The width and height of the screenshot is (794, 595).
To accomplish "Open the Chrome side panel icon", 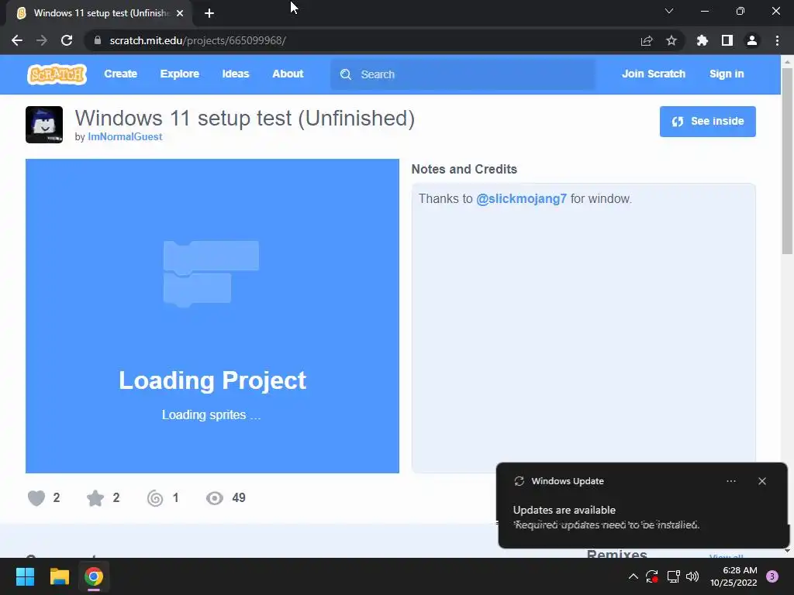I will click(727, 40).
